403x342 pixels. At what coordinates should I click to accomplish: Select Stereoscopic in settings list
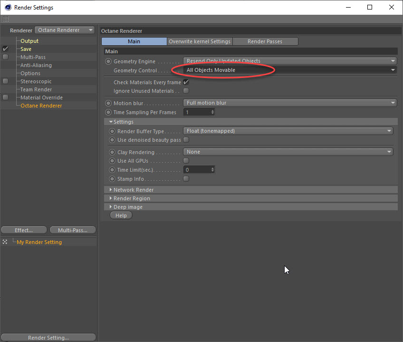[x=36, y=81]
